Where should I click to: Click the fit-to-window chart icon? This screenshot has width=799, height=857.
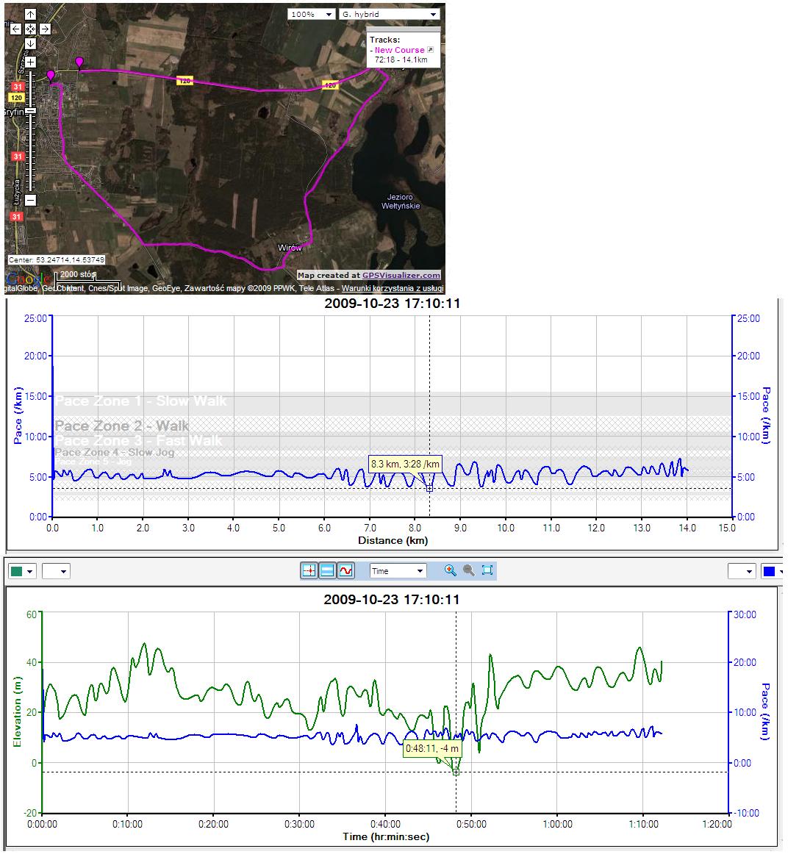(x=487, y=570)
